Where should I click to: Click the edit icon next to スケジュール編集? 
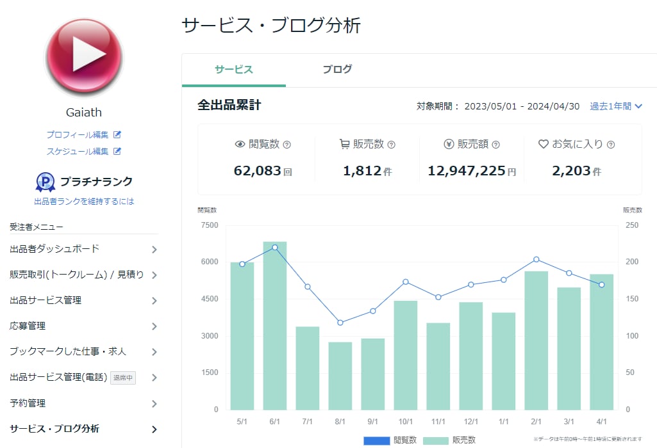117,152
